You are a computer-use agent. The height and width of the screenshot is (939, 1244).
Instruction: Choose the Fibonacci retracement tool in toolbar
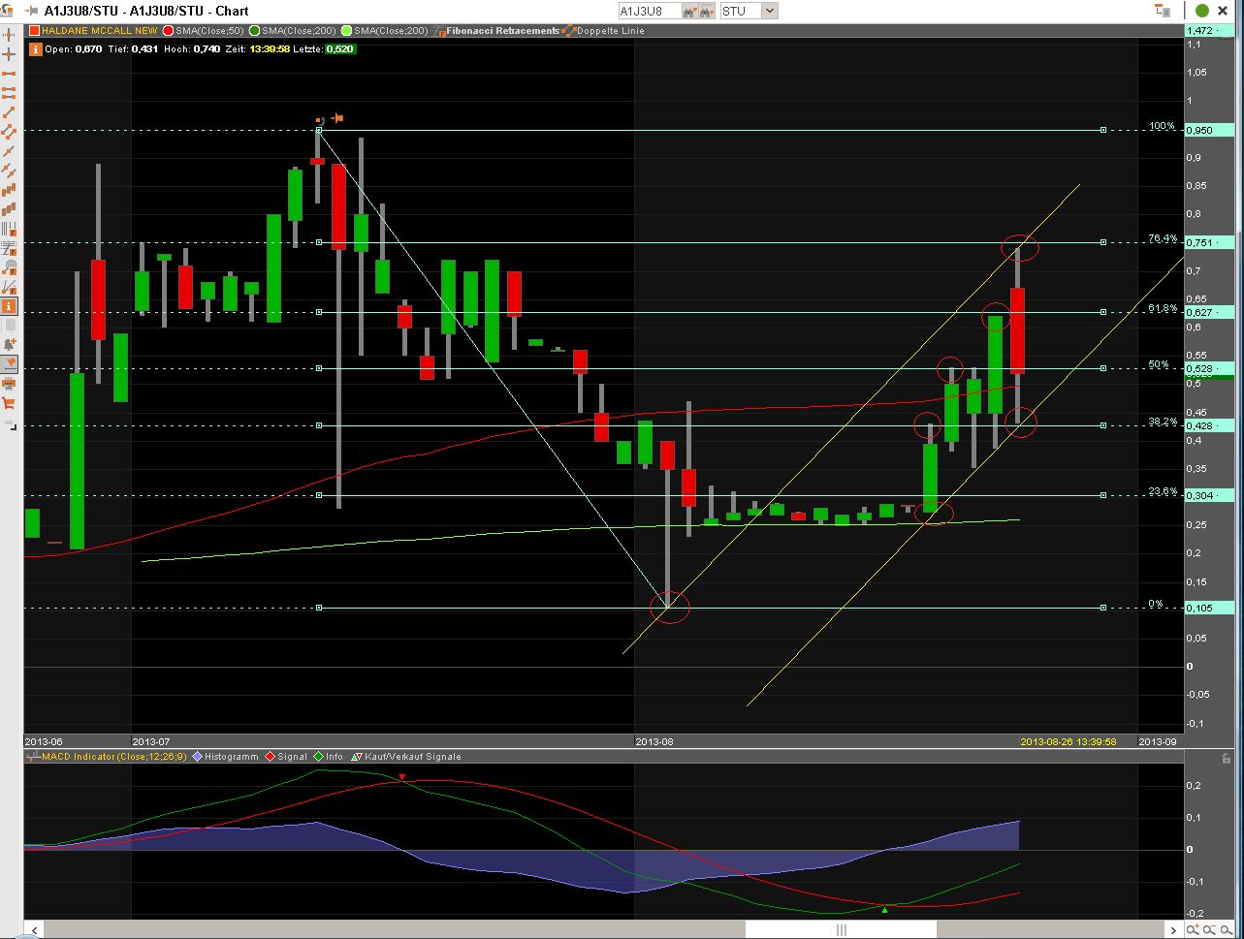(10, 248)
